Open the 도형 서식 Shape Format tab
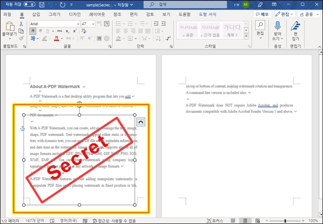323x224 pixels. coord(208,14)
